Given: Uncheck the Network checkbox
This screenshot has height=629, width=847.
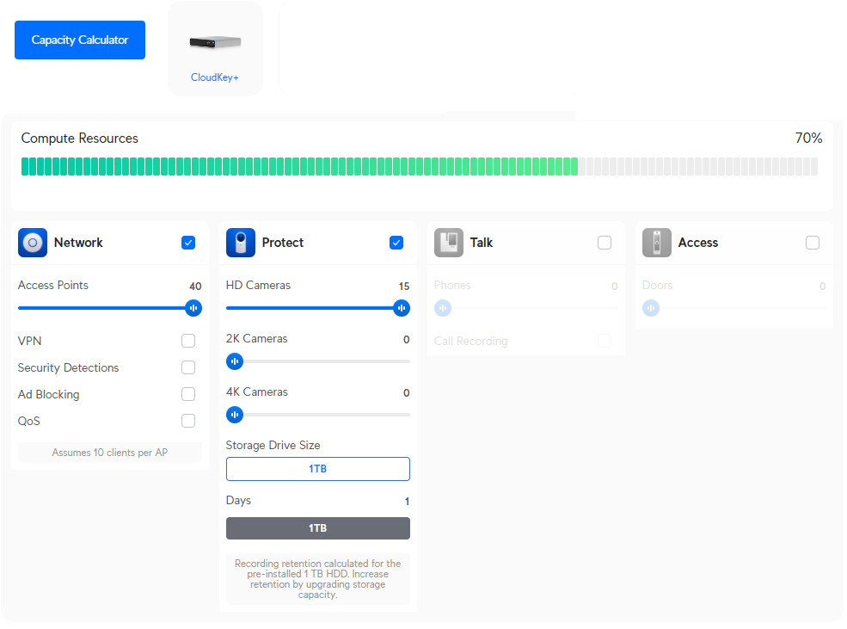Looking at the screenshot, I should tap(188, 243).
